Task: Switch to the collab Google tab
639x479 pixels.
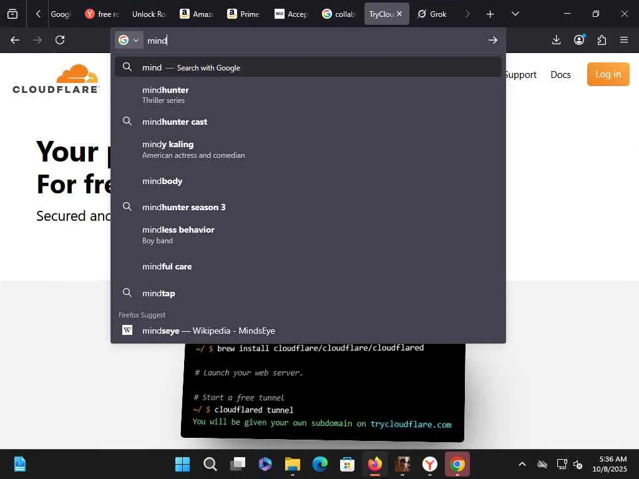Action: pyautogui.click(x=338, y=14)
